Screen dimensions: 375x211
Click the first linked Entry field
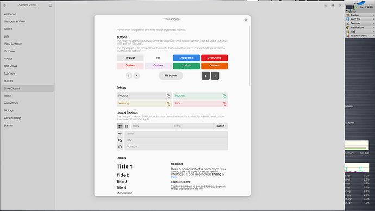[152, 126]
